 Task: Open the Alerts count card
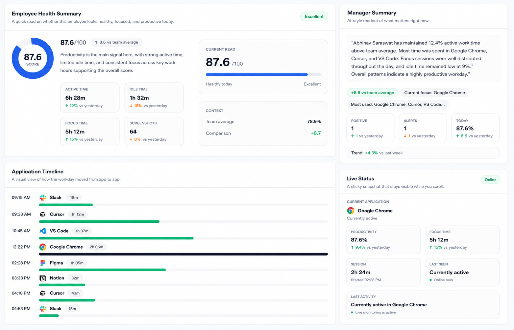point(423,128)
